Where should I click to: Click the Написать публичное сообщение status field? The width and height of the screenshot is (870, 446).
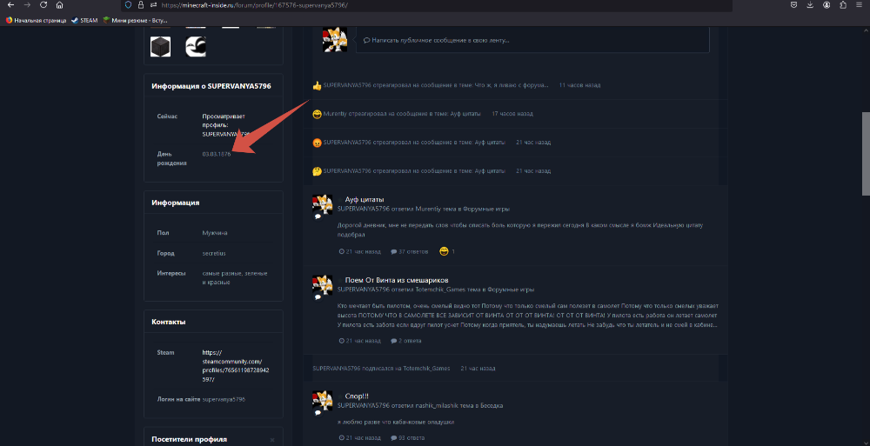(532, 40)
